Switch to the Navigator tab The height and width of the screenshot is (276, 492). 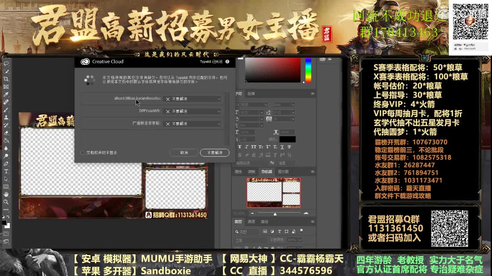click(267, 172)
